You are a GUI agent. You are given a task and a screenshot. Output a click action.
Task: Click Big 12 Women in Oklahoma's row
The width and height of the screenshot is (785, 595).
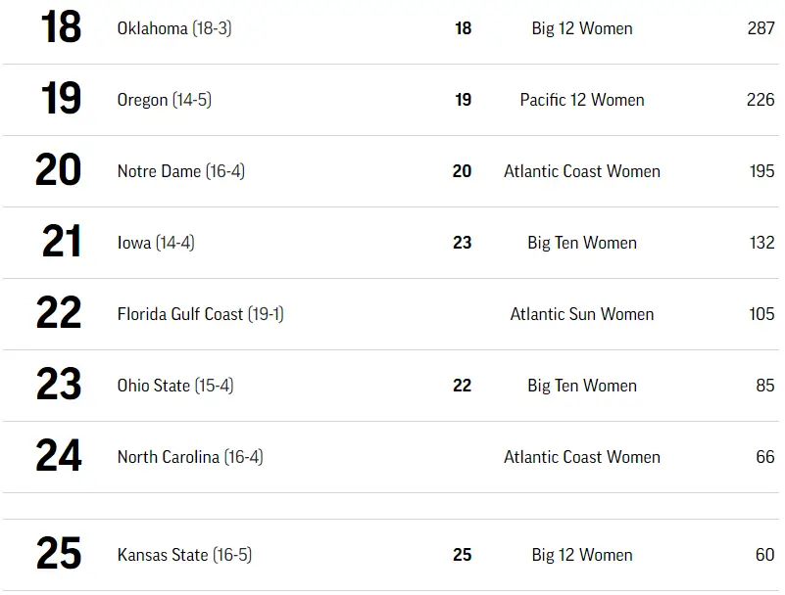(582, 28)
